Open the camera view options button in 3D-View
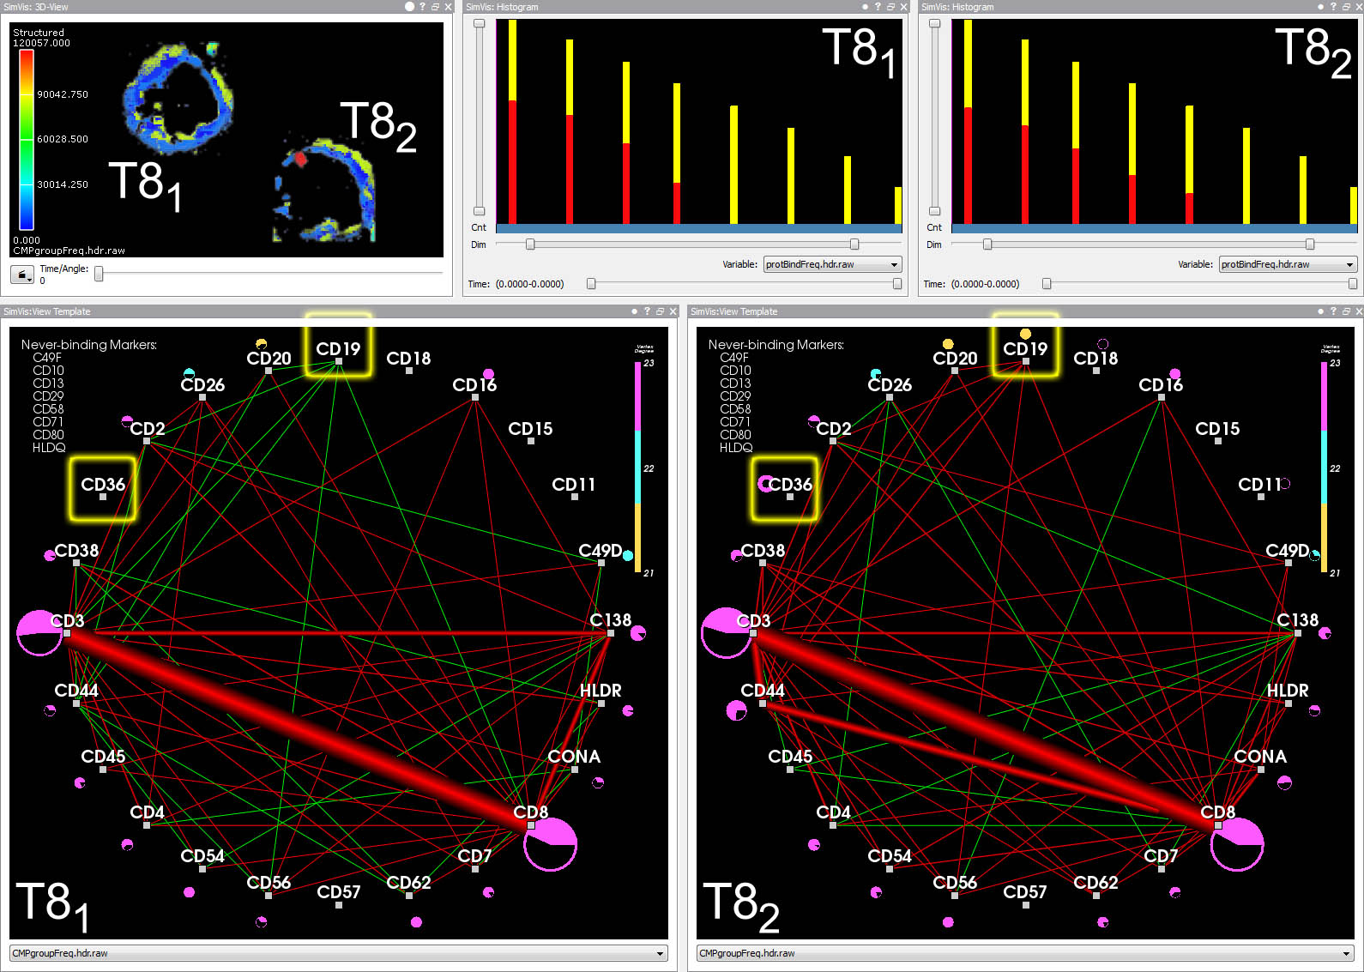 (x=22, y=275)
